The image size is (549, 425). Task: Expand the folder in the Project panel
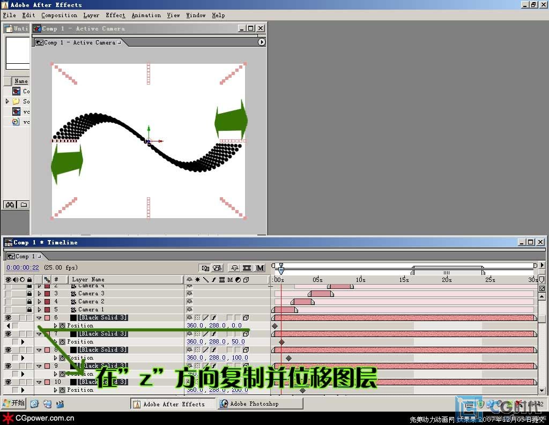[8, 101]
